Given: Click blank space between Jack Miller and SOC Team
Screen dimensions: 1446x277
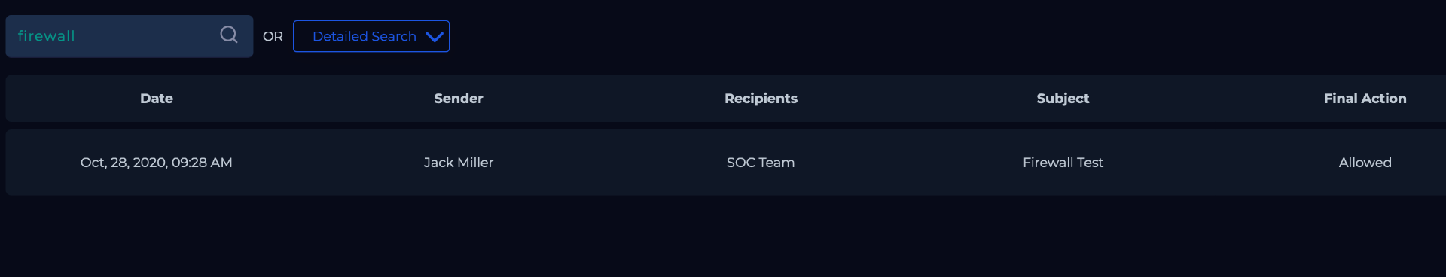Looking at the screenshot, I should tap(610, 163).
